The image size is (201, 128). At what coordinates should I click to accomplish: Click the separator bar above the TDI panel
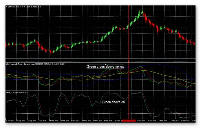pos(100,62)
